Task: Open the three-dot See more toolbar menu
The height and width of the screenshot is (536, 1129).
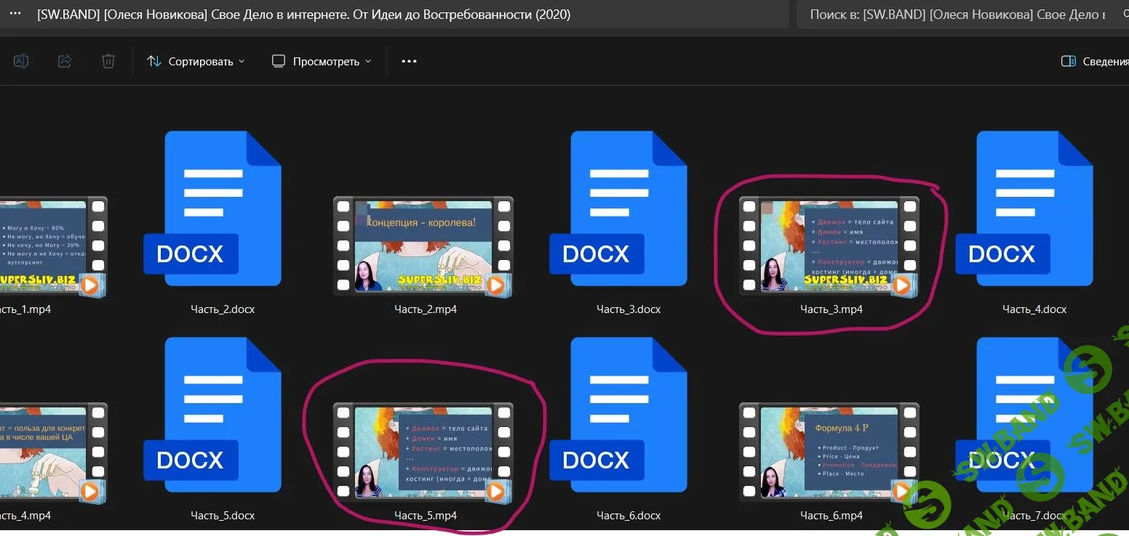Action: (409, 62)
